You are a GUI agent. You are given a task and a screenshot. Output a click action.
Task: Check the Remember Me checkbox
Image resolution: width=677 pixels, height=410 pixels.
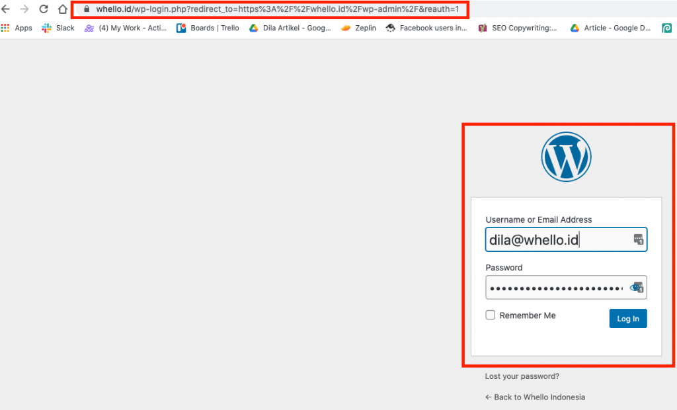click(491, 315)
